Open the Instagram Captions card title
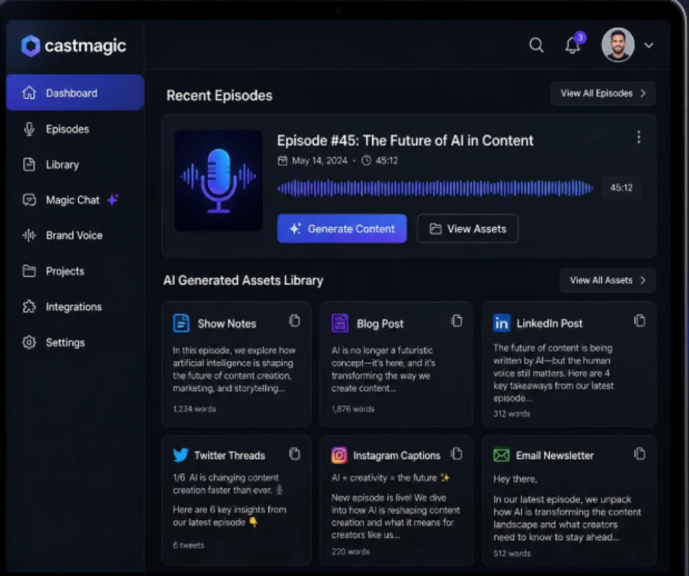 [397, 456]
